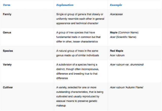Click the bold Red Maple example
Screen dimensions: 162x111
[116, 51]
